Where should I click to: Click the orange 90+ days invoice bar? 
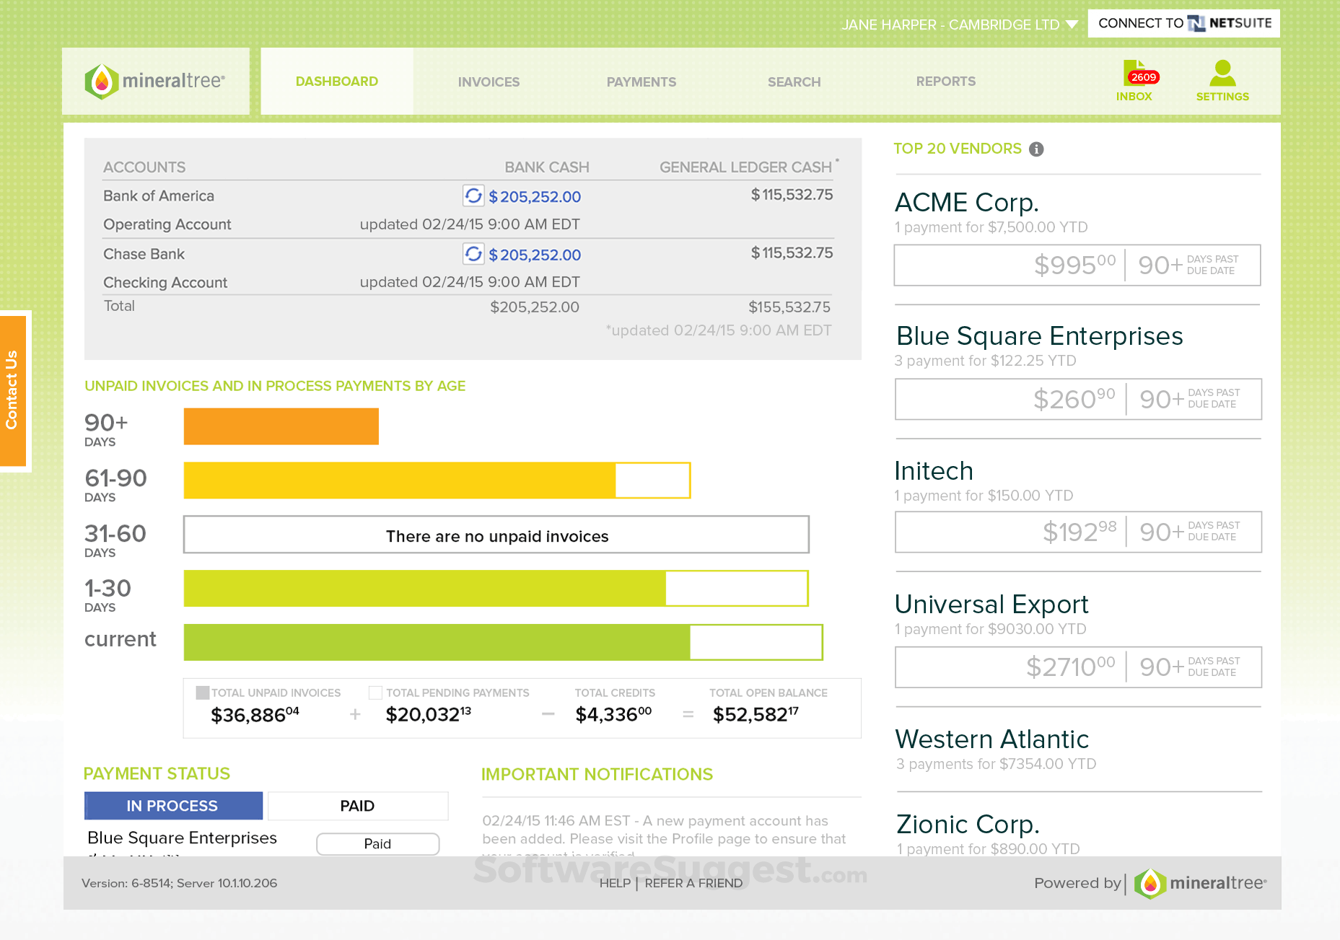[x=281, y=426]
